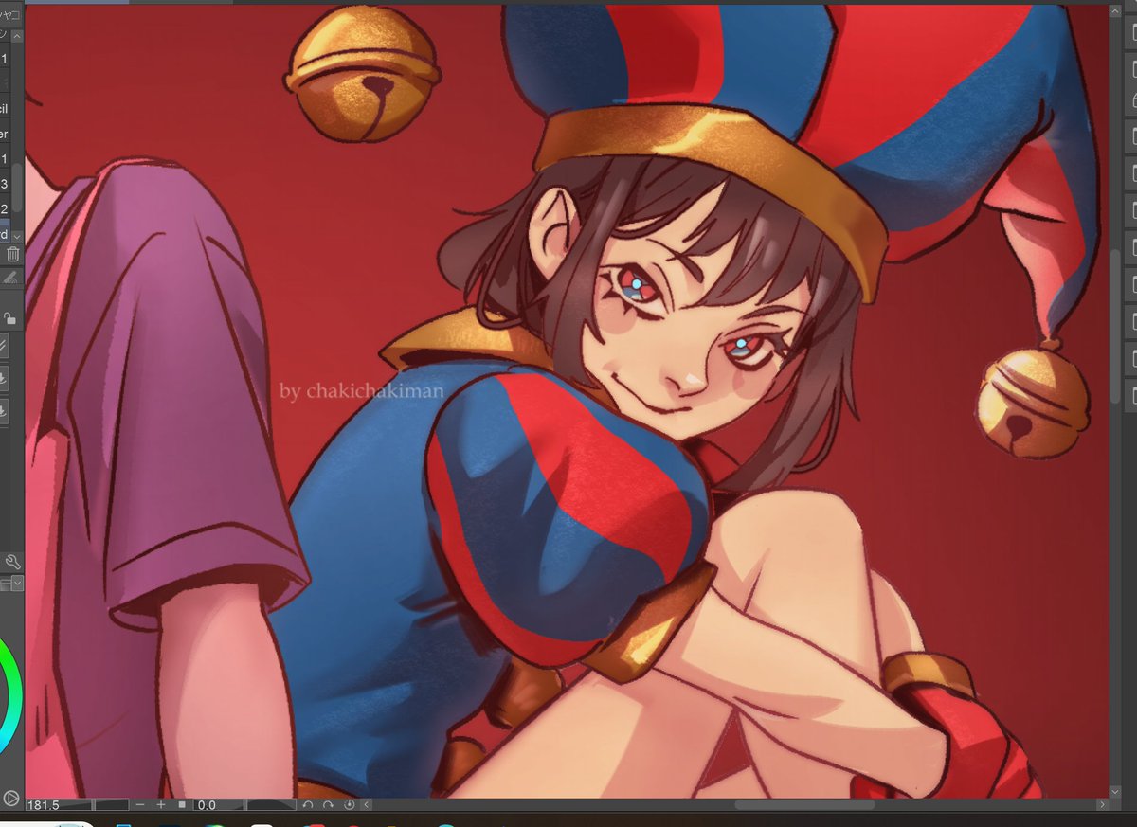Click the canvas vertical scroll up arrow
This screenshot has height=827, width=1137.
(1115, 11)
